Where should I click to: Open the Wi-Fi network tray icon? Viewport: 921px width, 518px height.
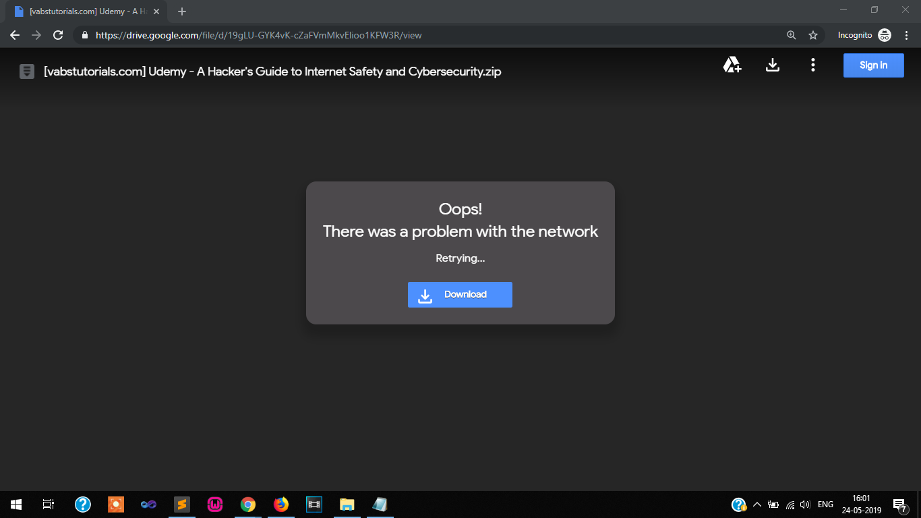pos(790,505)
